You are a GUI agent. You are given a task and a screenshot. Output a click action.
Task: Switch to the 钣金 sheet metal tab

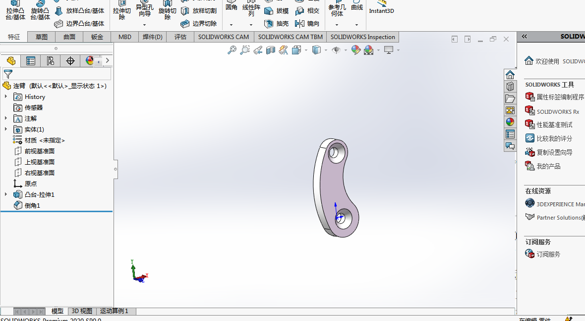[97, 37]
